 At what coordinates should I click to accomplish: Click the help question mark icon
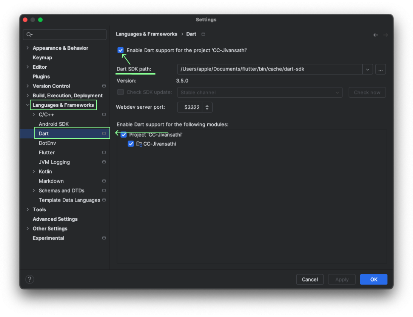tap(30, 279)
